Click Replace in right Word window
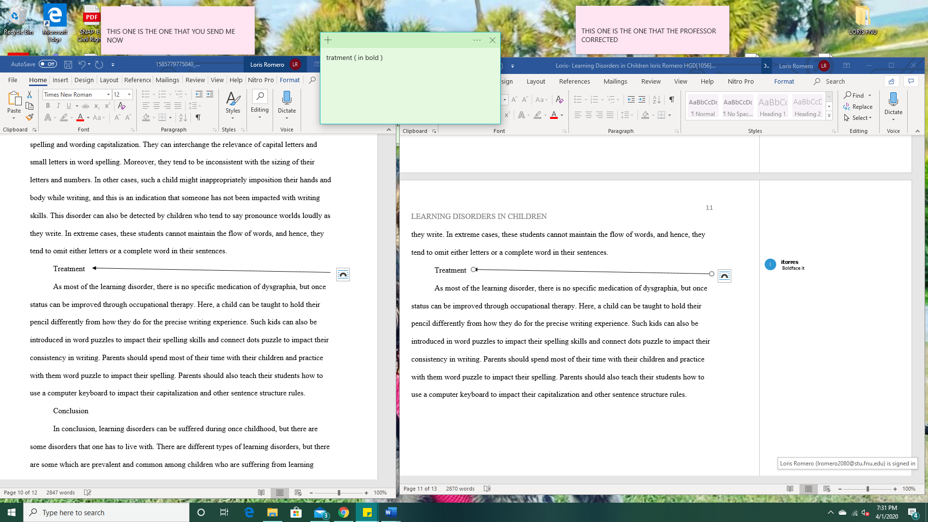Viewport: 928px width, 522px height. click(x=858, y=107)
